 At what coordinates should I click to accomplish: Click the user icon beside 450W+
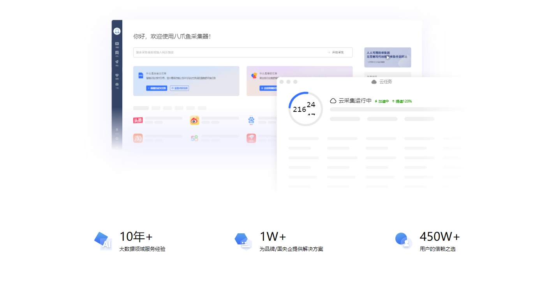(x=404, y=241)
